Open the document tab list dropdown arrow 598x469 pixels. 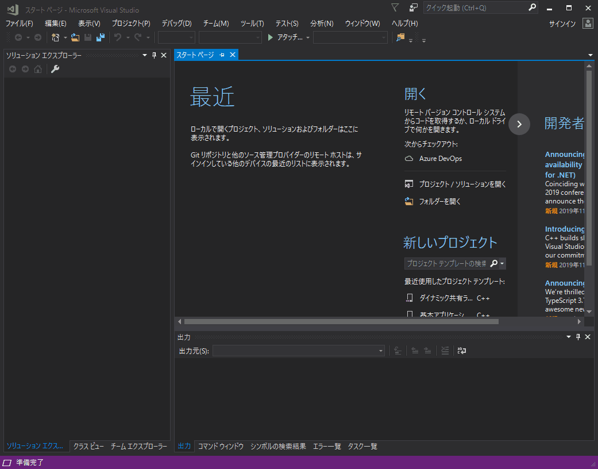(591, 55)
